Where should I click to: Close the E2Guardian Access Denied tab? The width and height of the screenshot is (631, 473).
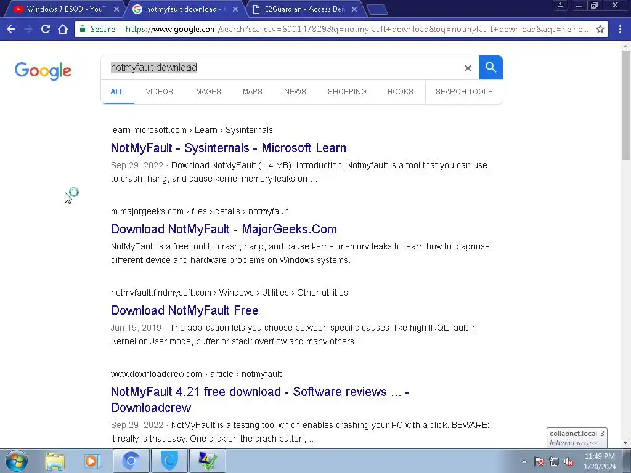pos(354,9)
